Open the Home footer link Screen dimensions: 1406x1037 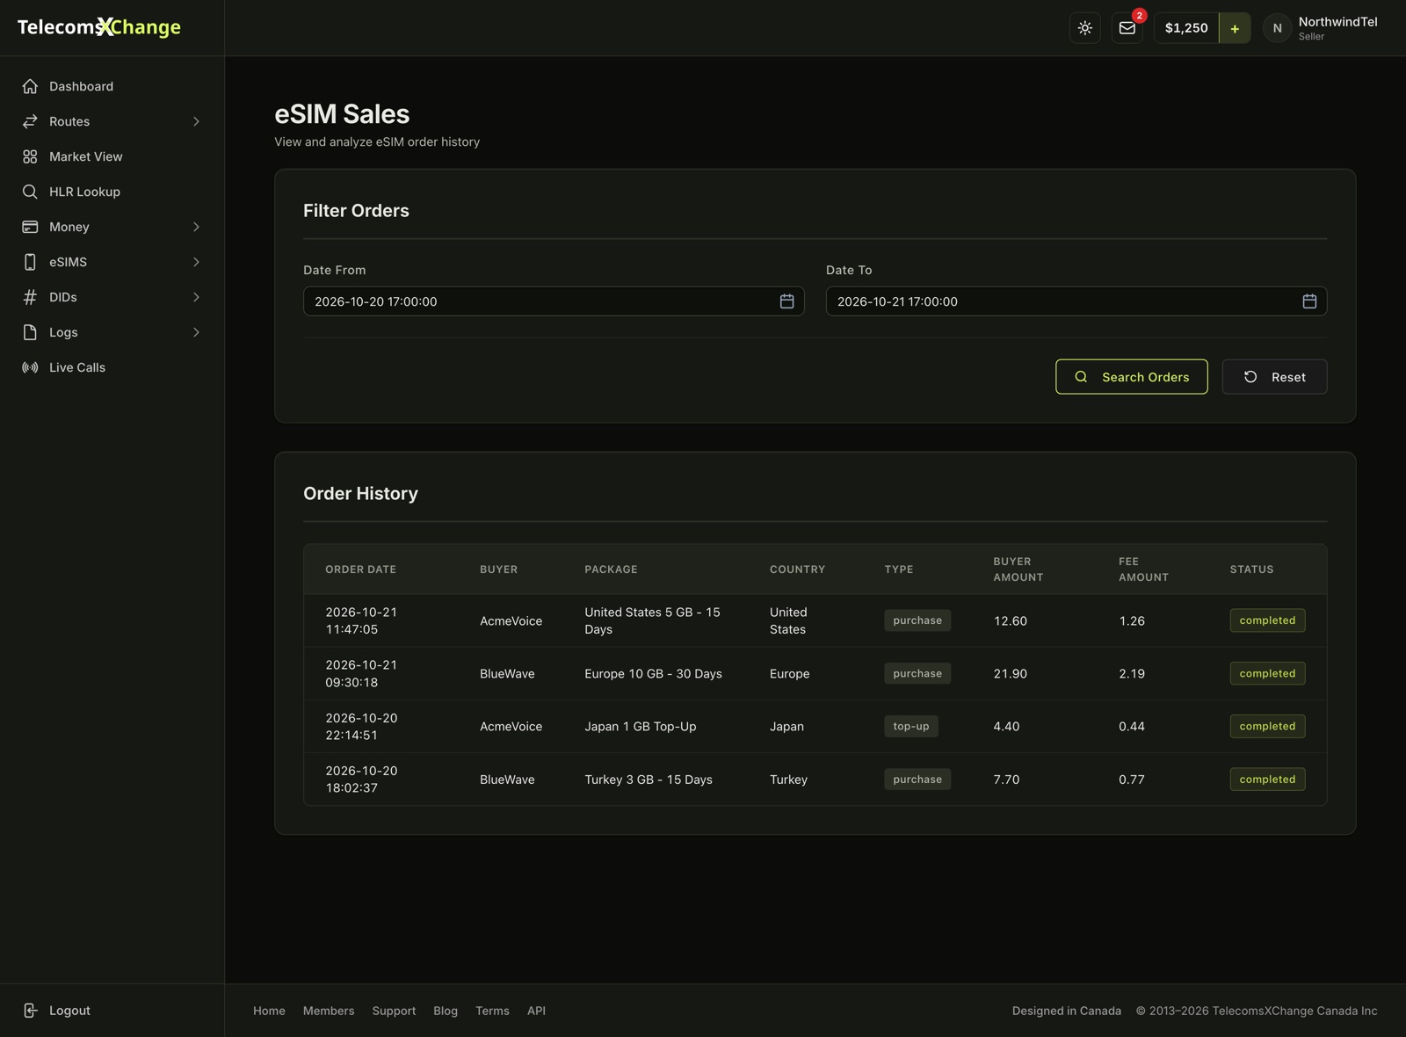[269, 1011]
